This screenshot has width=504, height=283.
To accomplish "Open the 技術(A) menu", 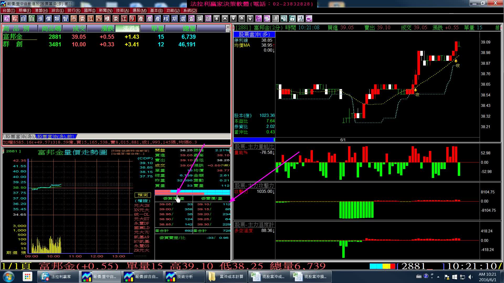I will point(123,10).
